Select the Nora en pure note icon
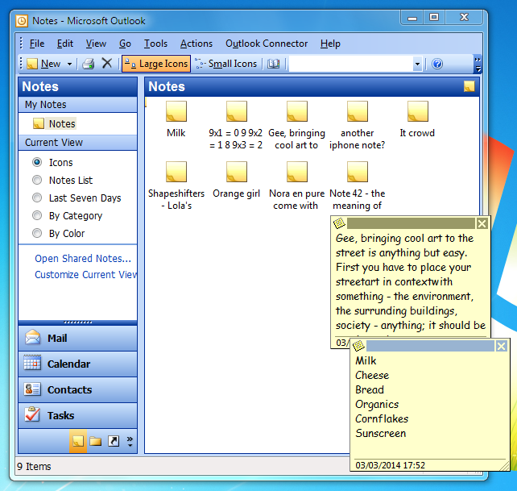Viewport: 517px width, 491px height. (x=296, y=172)
